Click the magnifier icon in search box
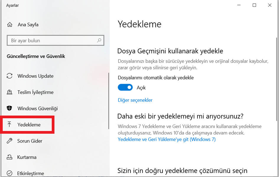This screenshot has width=279, height=177. coord(99,40)
